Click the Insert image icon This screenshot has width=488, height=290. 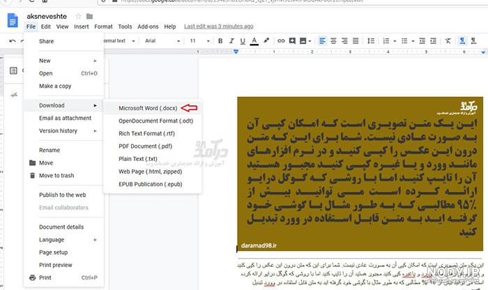[x=303, y=40]
